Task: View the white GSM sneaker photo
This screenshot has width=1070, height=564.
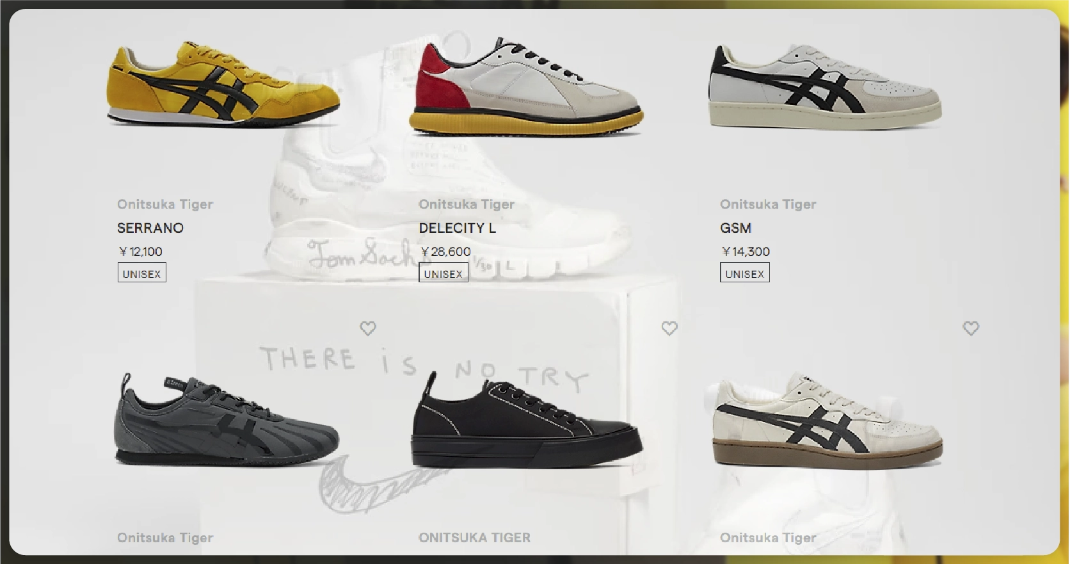Action: (x=826, y=86)
